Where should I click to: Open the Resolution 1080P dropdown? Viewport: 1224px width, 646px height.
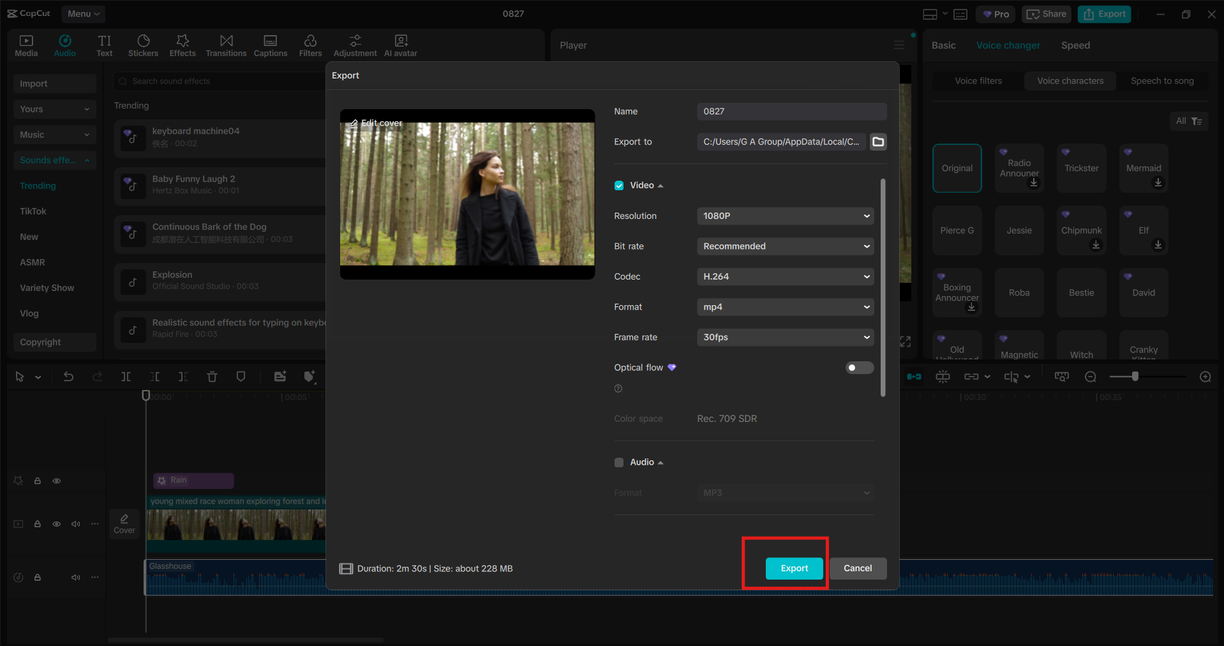[x=786, y=216]
